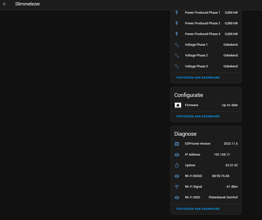Open the Firmware Up-to-date entity details

point(210,105)
